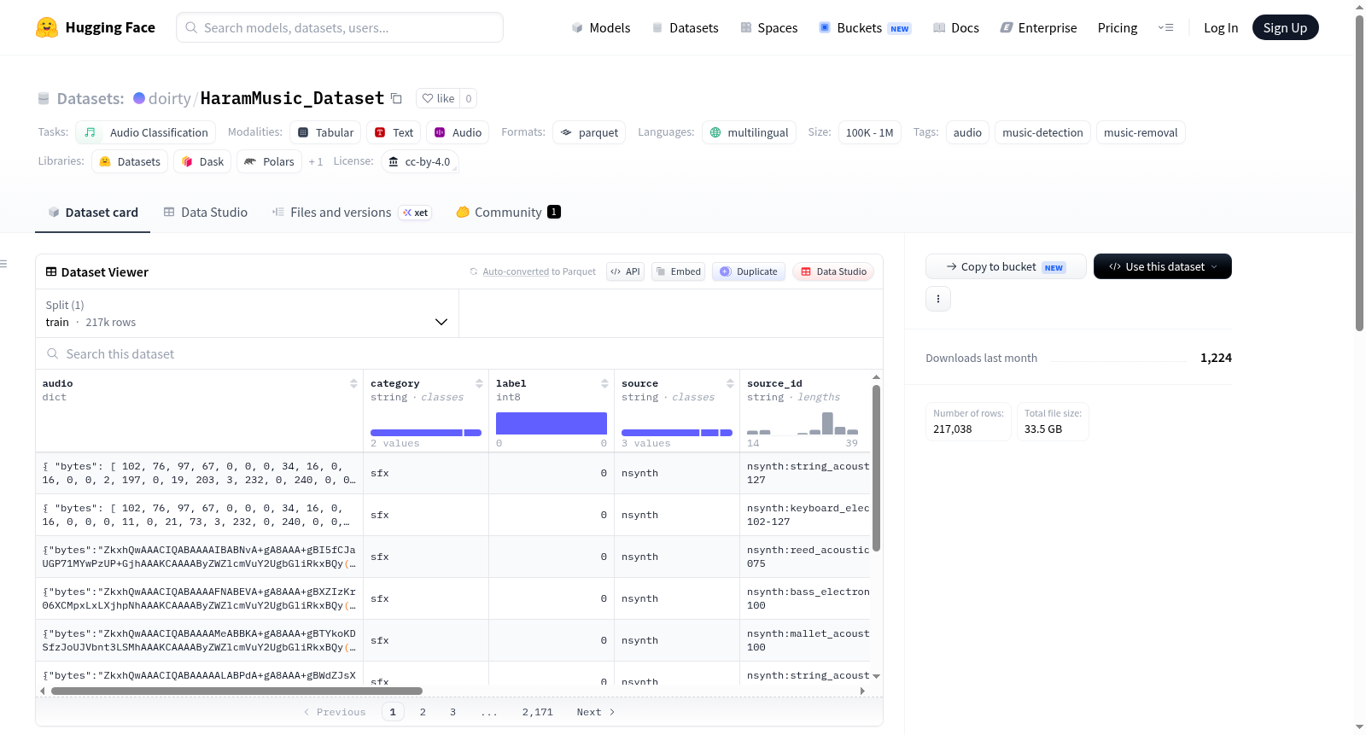
Task: Click the Search this dataset field
Action: pos(459,353)
